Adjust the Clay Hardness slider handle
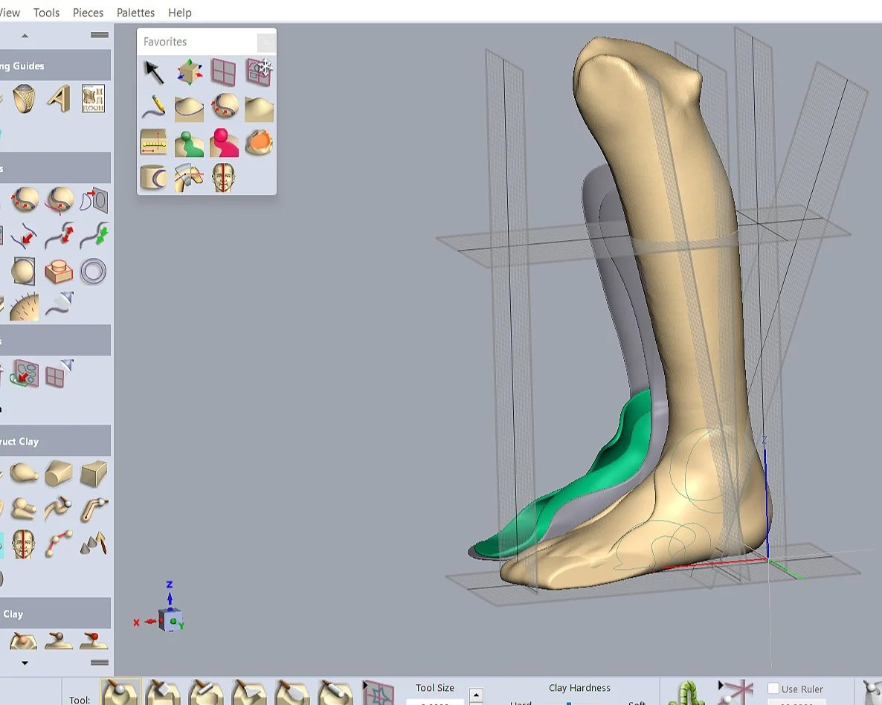 click(x=569, y=703)
